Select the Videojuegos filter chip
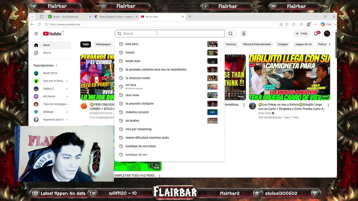The image size is (358, 201). point(103,44)
